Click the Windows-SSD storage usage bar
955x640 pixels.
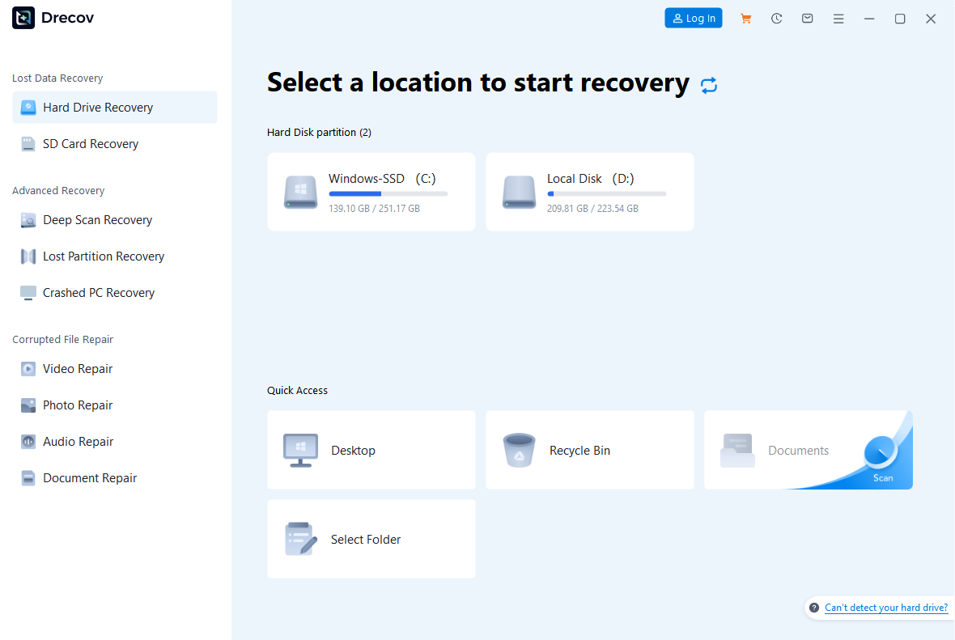click(x=387, y=193)
